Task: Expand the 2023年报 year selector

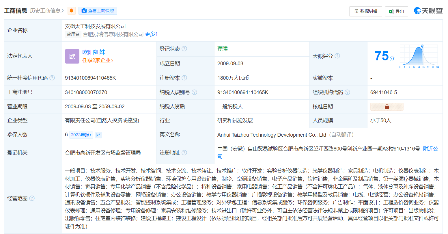Action: pos(81,135)
